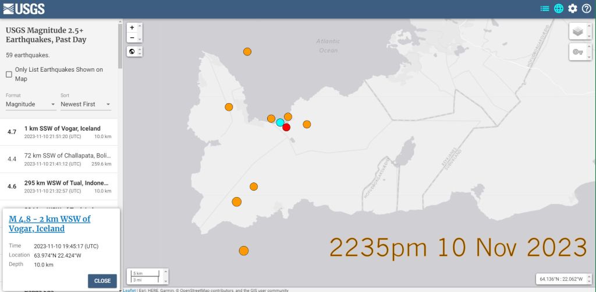Click the globe map icon in header
The height and width of the screenshot is (292, 596).
click(559, 8)
